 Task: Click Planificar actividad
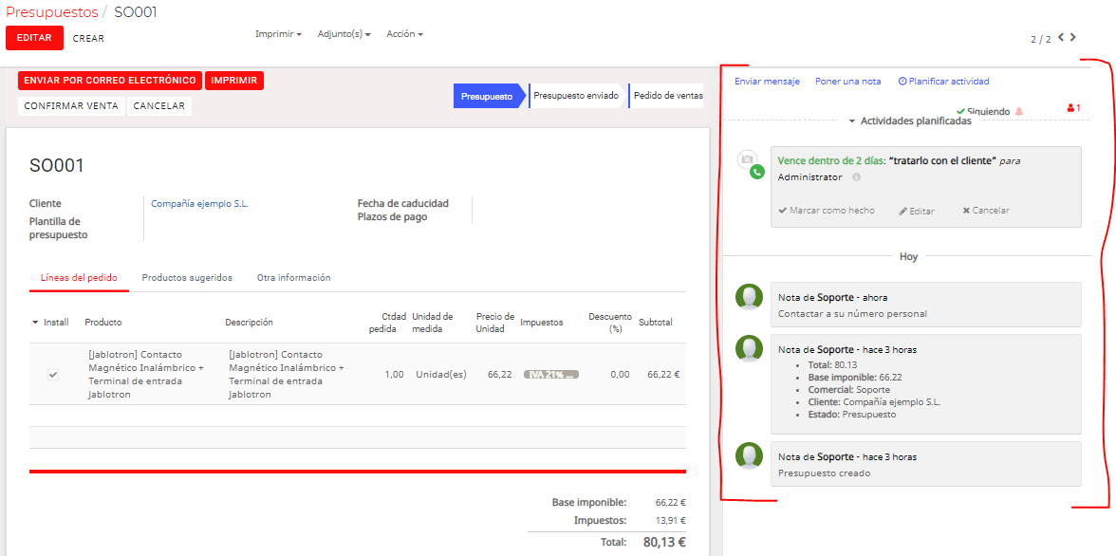pos(943,82)
